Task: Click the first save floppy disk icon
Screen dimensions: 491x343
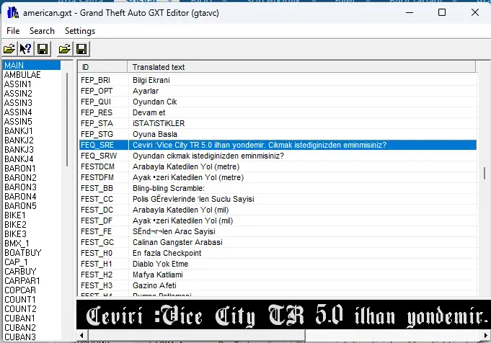Action: coord(43,49)
